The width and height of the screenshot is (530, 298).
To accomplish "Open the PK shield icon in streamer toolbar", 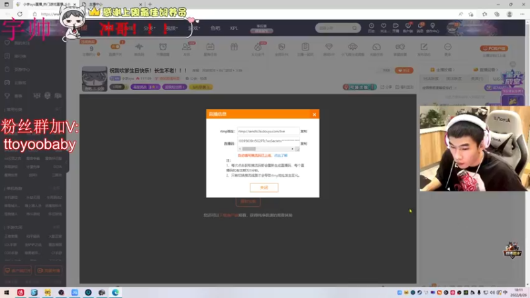I will tap(282, 46).
